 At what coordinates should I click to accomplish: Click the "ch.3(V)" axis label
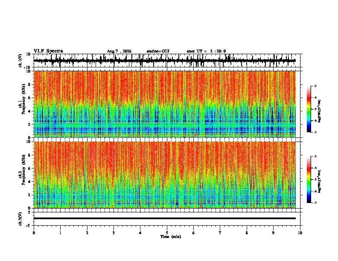tap(20, 219)
